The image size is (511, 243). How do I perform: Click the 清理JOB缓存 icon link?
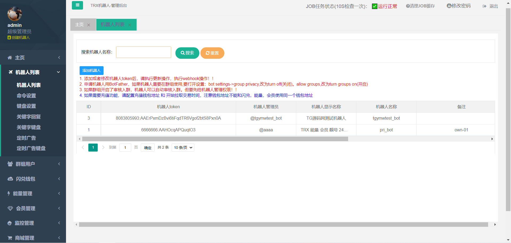point(420,6)
